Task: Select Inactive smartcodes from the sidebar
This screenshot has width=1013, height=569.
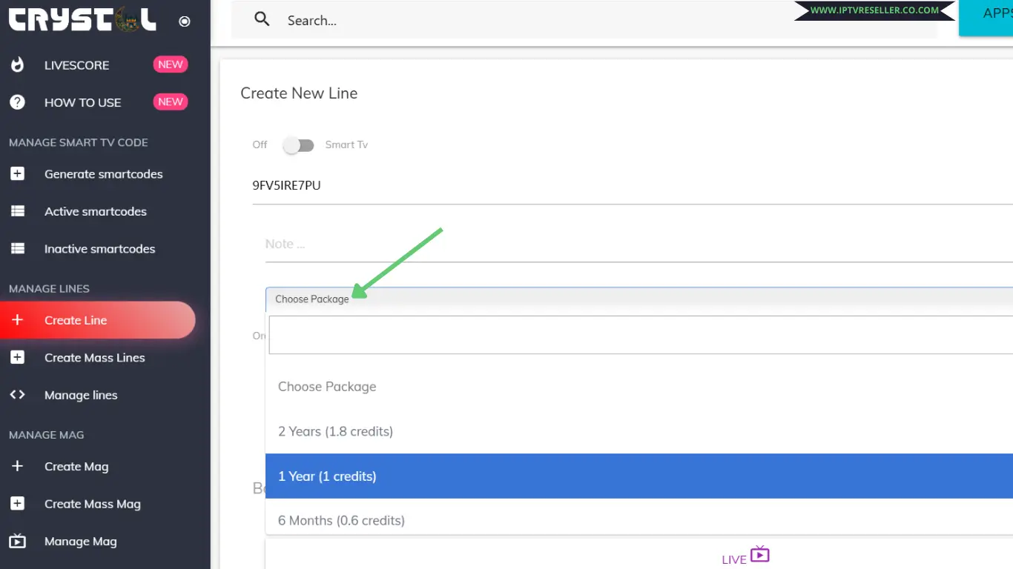Action: [99, 248]
